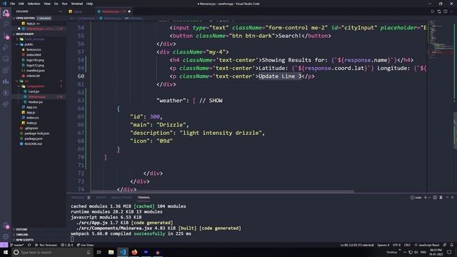Open the bar-chart icon view in activity bar

(x=6, y=81)
